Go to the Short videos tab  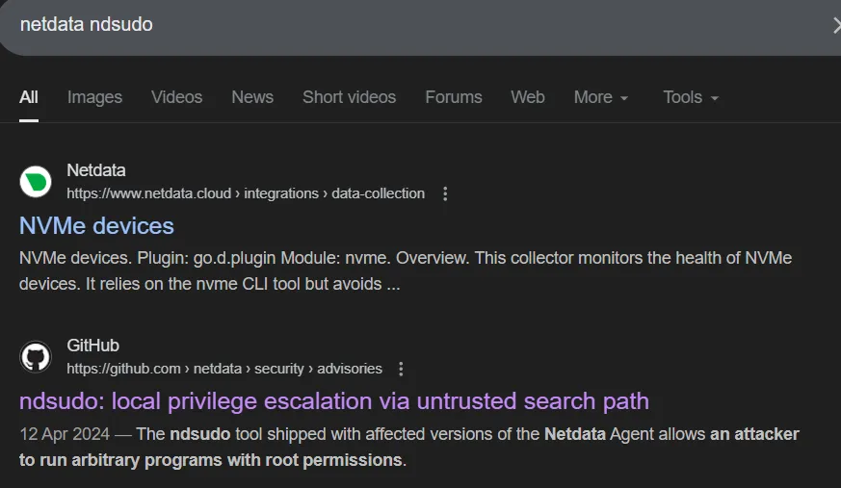point(349,97)
